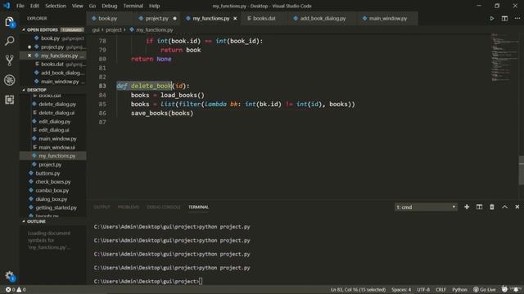Maximize the terminal panel size
The width and height of the screenshot is (524, 294).
(x=504, y=207)
